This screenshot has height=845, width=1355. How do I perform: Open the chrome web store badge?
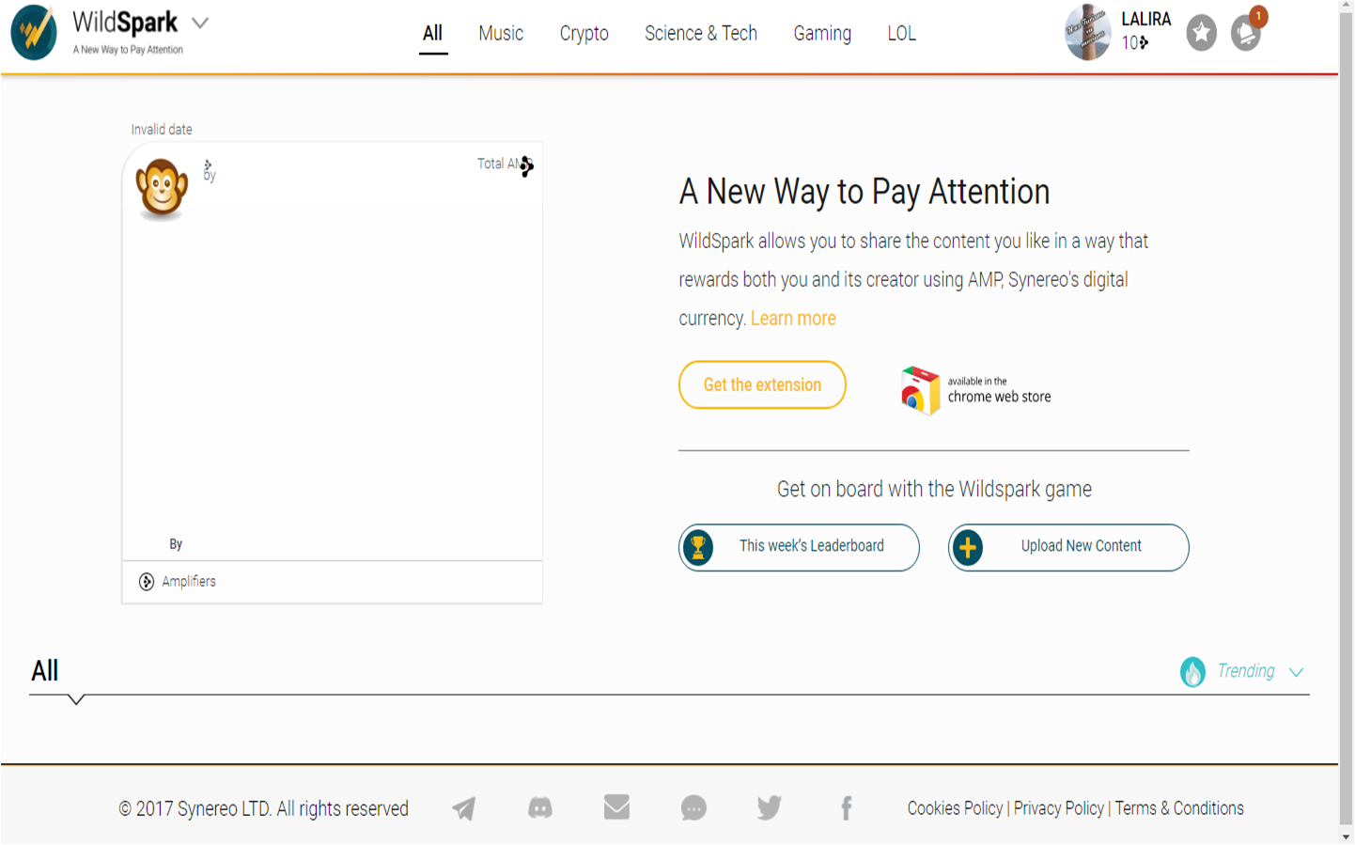click(x=976, y=390)
